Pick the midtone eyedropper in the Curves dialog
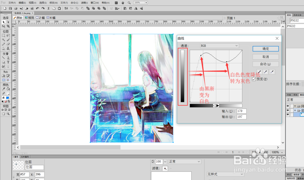The width and height of the screenshot is (304, 180). tap(266, 72)
